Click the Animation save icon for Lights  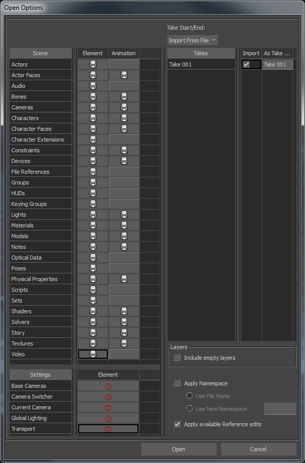pyautogui.click(x=124, y=215)
